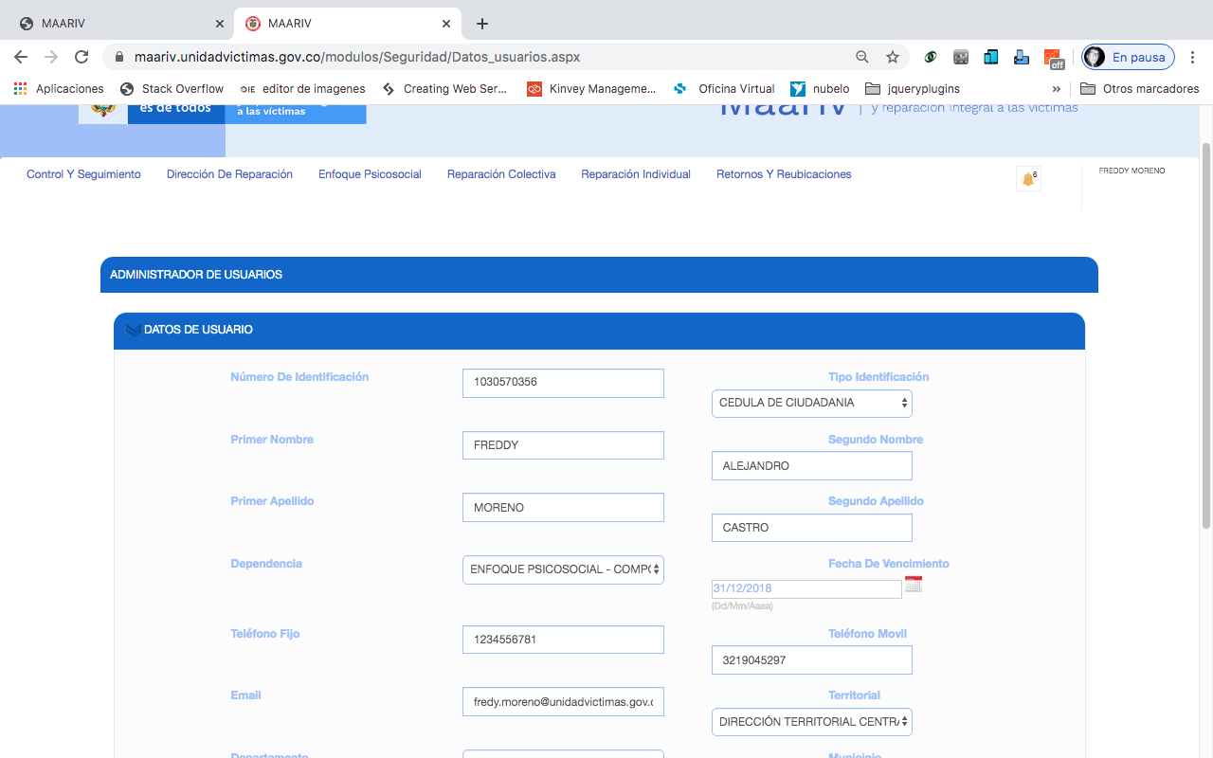Click Fecha De Vencimiento date field
Viewport: 1213px width, 758px height.
(x=806, y=588)
